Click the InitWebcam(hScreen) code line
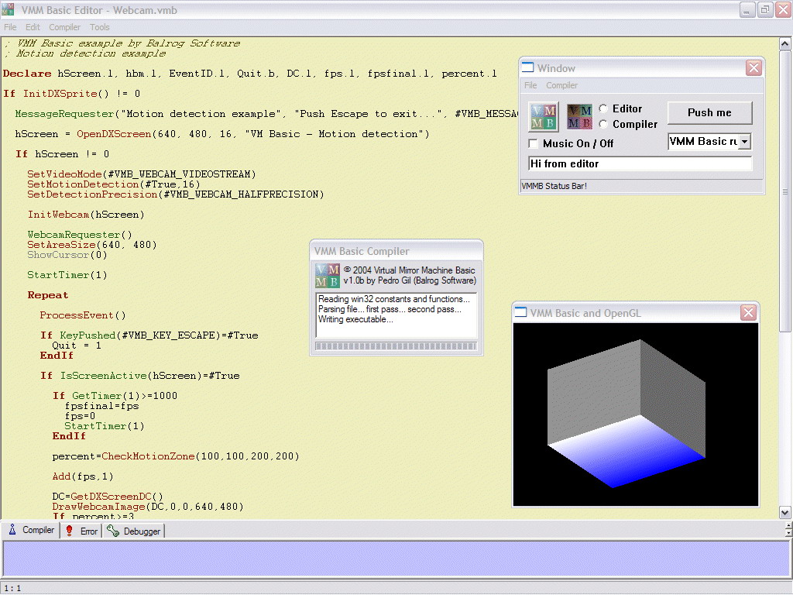Screen dimensions: 793x595 pos(86,215)
